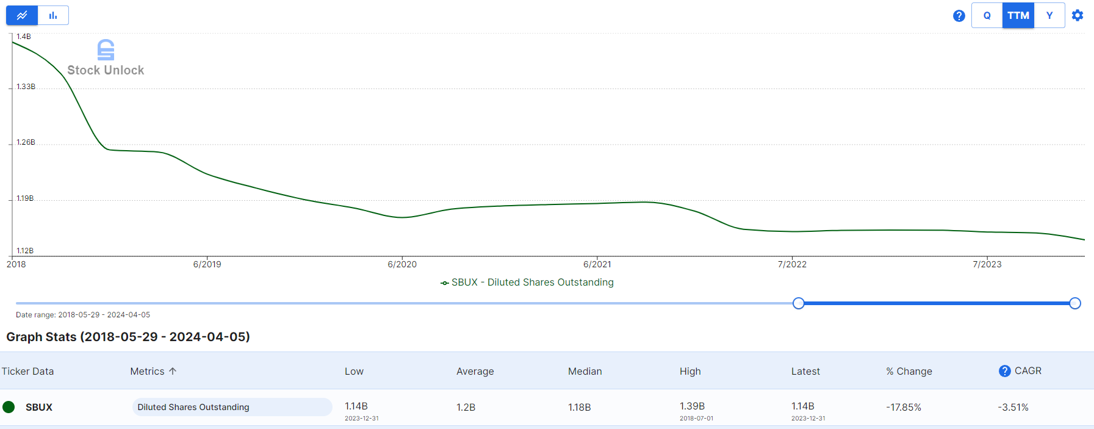Click the Low column header
The width and height of the screenshot is (1094, 429).
coord(354,371)
